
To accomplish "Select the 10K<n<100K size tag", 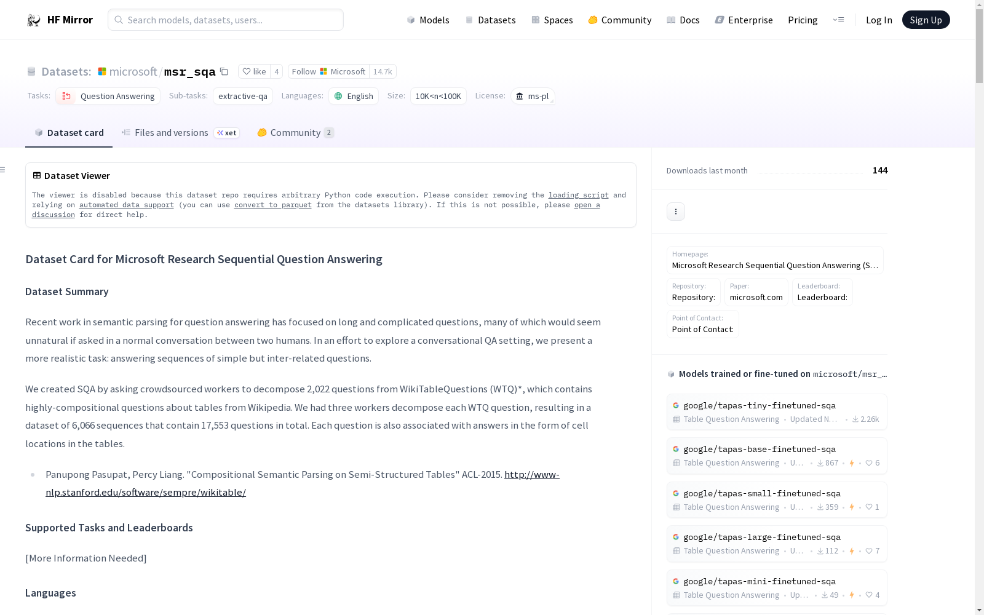I will tap(438, 96).
